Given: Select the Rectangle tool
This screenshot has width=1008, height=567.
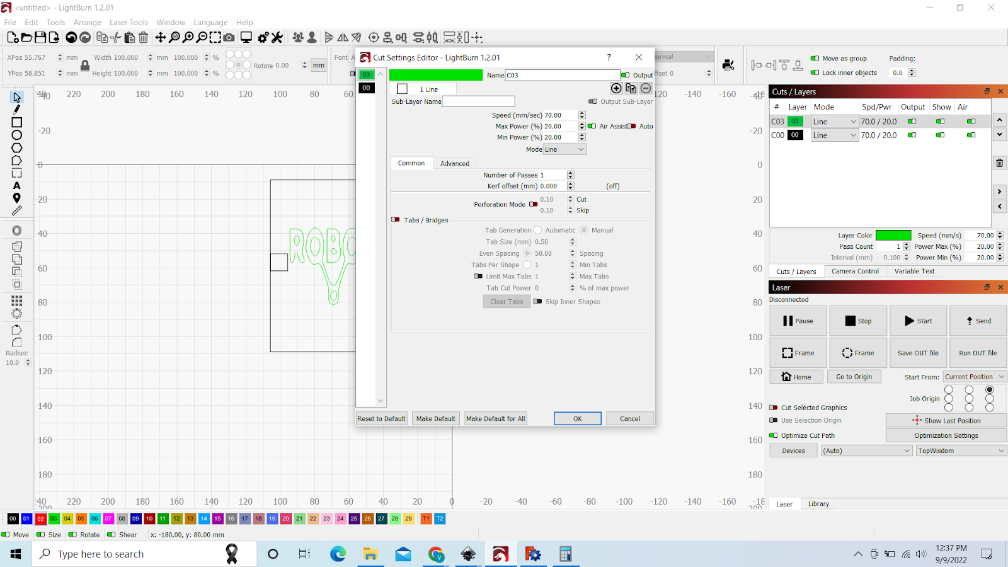Looking at the screenshot, I should coord(17,122).
